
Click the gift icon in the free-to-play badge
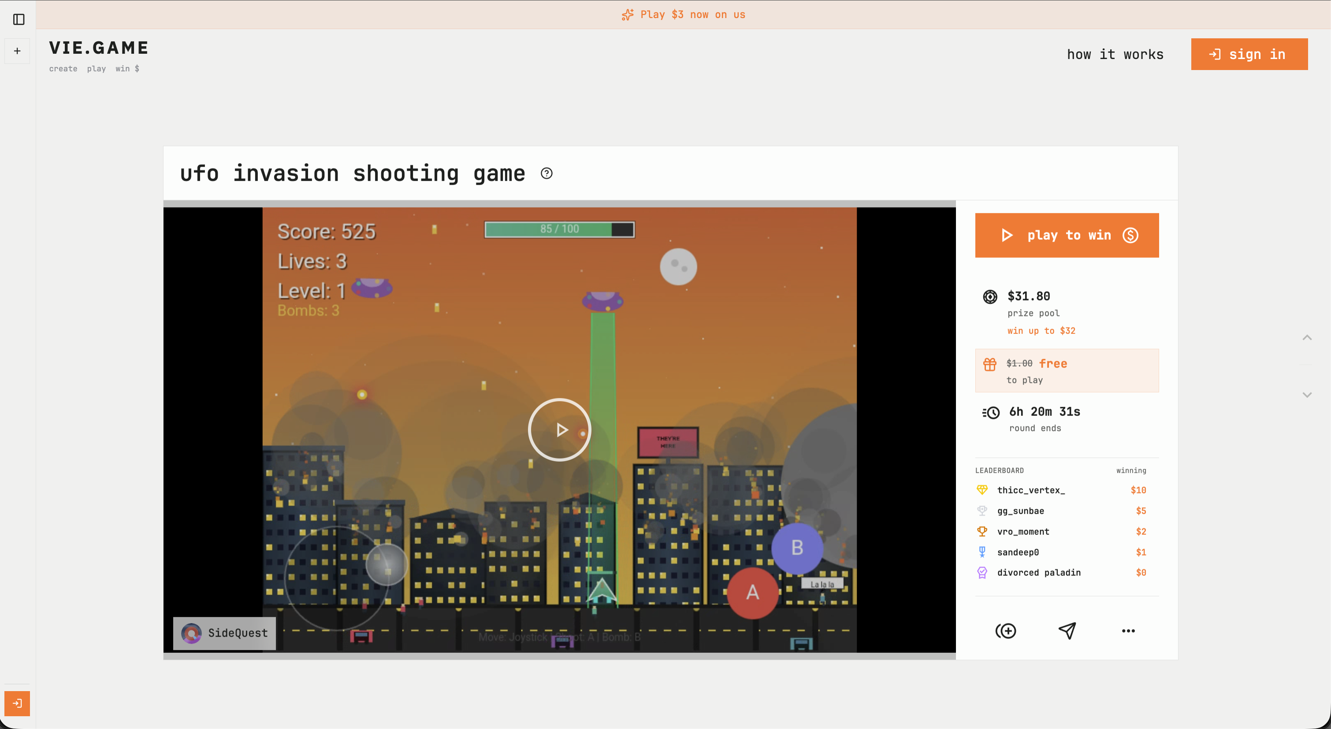(x=990, y=364)
